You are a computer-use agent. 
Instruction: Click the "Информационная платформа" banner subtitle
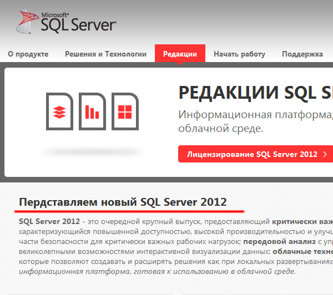[x=255, y=115]
